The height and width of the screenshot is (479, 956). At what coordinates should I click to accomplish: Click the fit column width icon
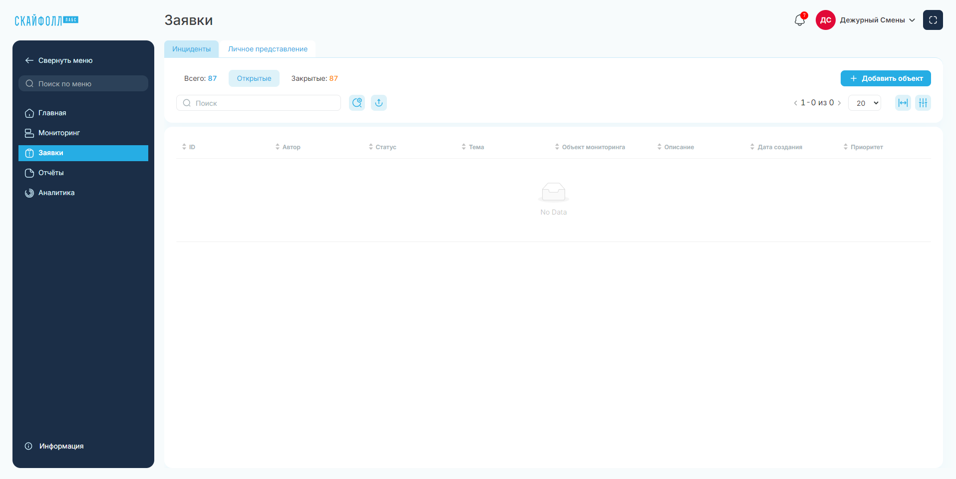pyautogui.click(x=903, y=103)
